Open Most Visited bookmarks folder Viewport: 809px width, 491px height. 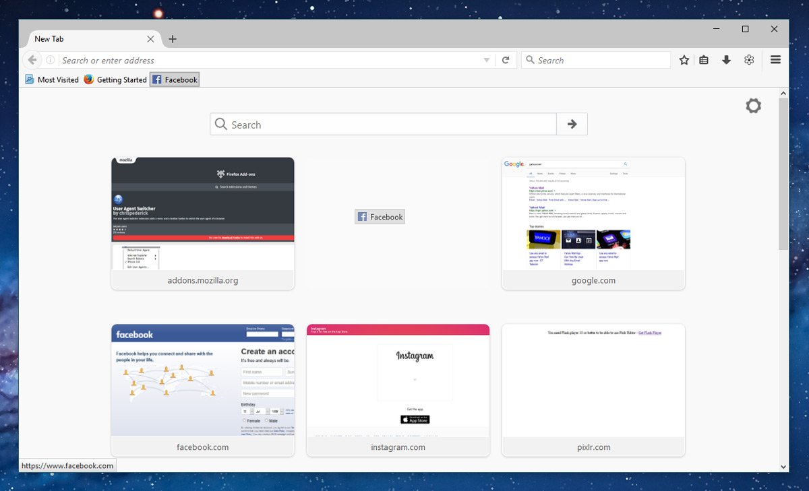pyautogui.click(x=52, y=79)
